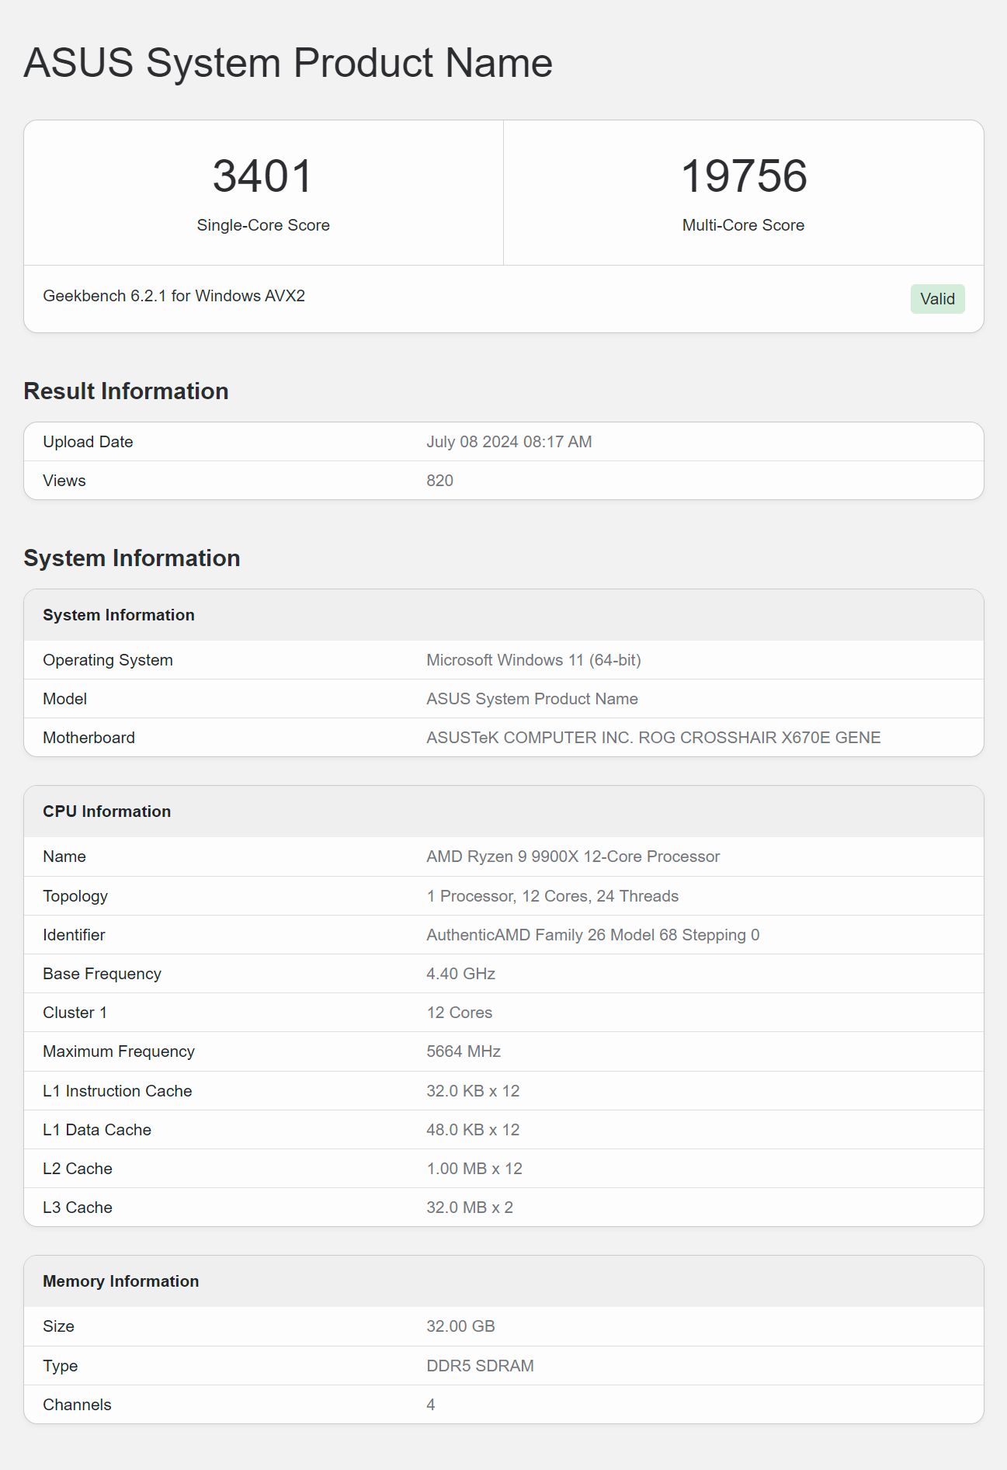The height and width of the screenshot is (1470, 1007).
Task: Click the 'Cluster 1' row label
Action: (75, 1013)
